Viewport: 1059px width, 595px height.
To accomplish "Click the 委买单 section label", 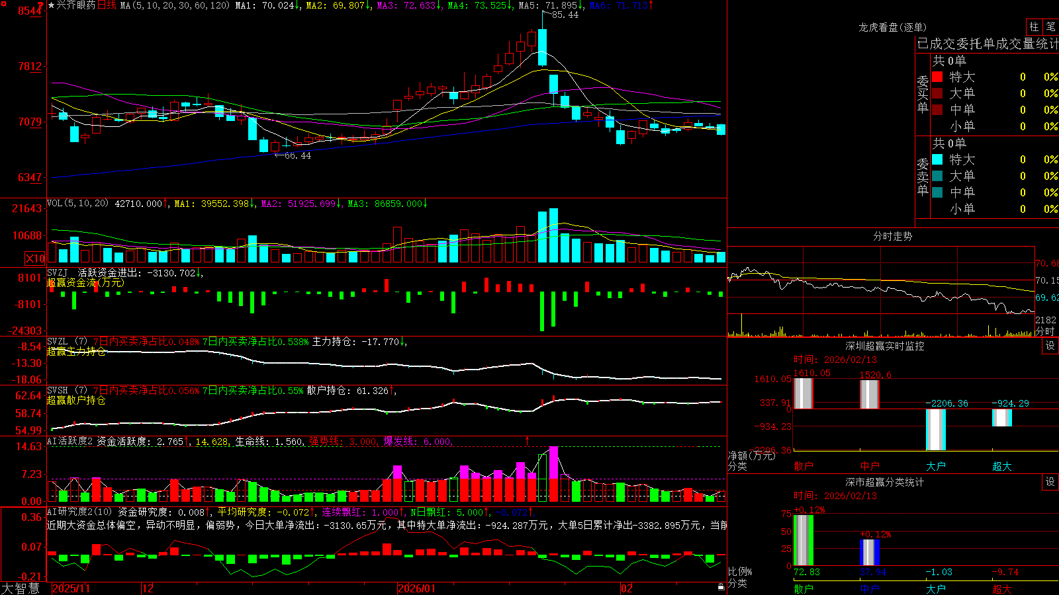I will pos(923,94).
